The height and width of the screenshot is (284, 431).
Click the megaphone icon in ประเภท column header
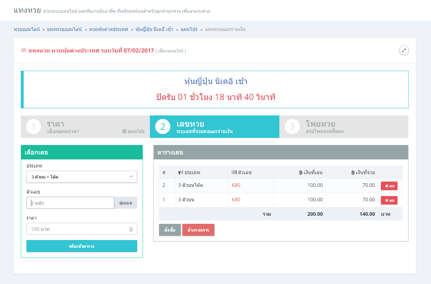pyautogui.click(x=180, y=172)
